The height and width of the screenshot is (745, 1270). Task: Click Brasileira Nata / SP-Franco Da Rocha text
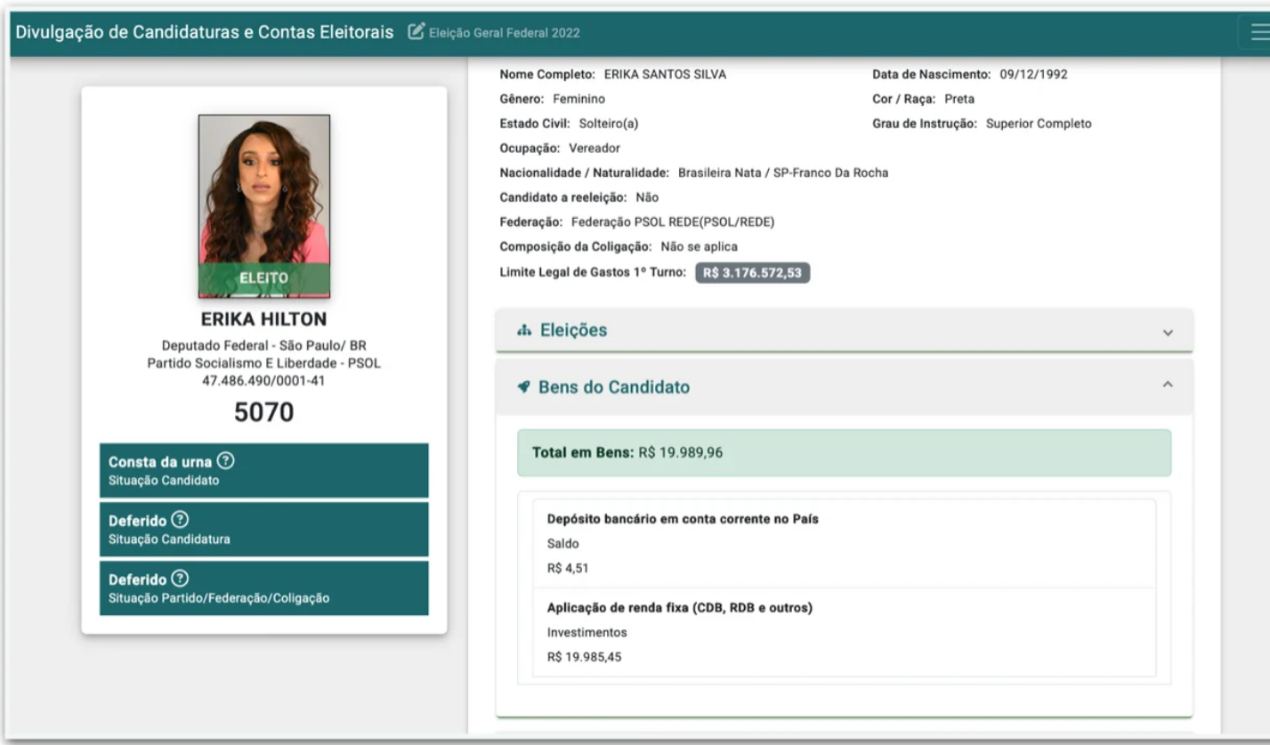click(783, 173)
